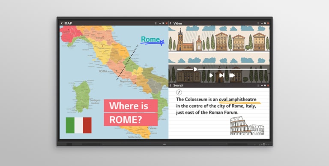The image size is (329, 166).
Task: Click the 'ROME?' pink banner
Action: pyautogui.click(x=131, y=120)
